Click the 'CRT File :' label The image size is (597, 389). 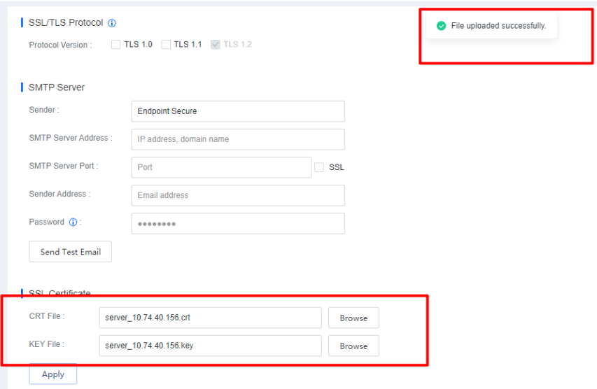tap(47, 316)
